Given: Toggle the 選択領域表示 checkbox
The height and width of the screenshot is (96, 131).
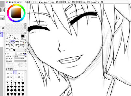Looking at the screenshot, I should [40, 2].
